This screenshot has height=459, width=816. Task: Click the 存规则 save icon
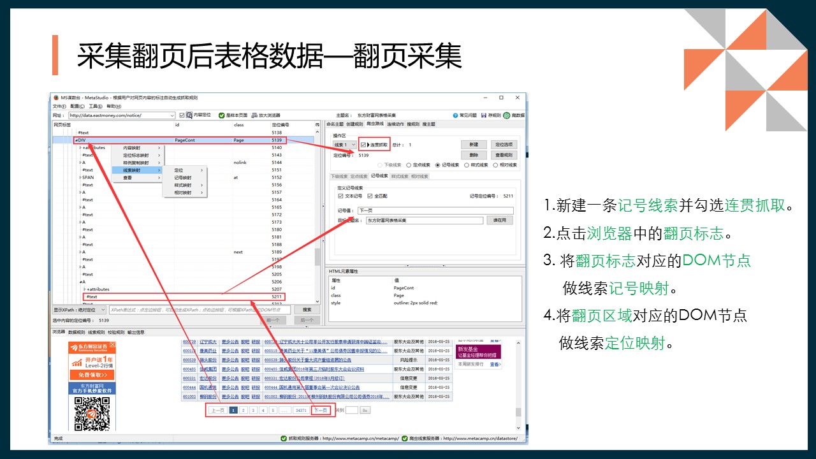484,115
